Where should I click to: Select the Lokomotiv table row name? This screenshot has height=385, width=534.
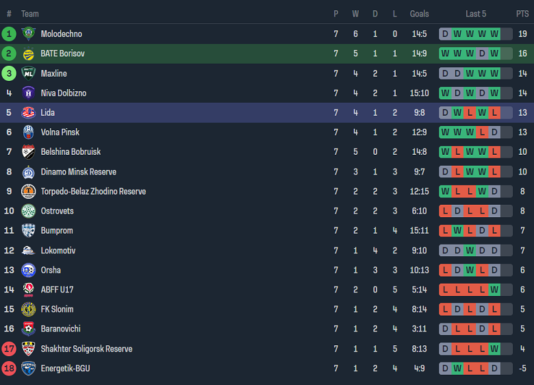(x=58, y=251)
